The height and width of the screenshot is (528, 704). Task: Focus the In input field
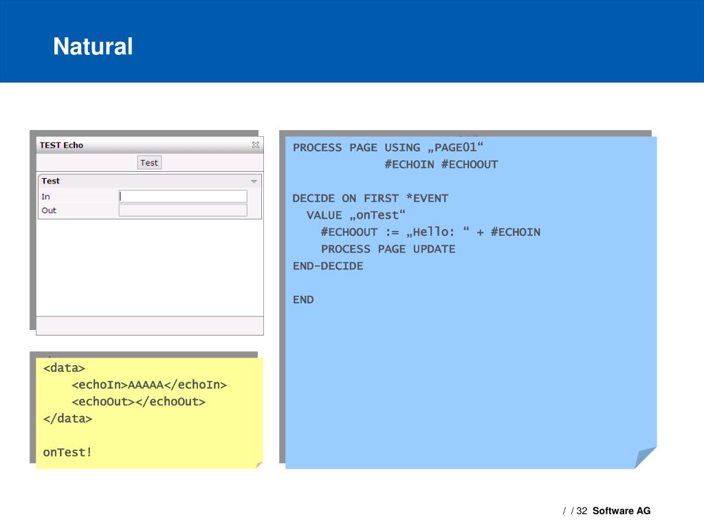click(x=183, y=196)
